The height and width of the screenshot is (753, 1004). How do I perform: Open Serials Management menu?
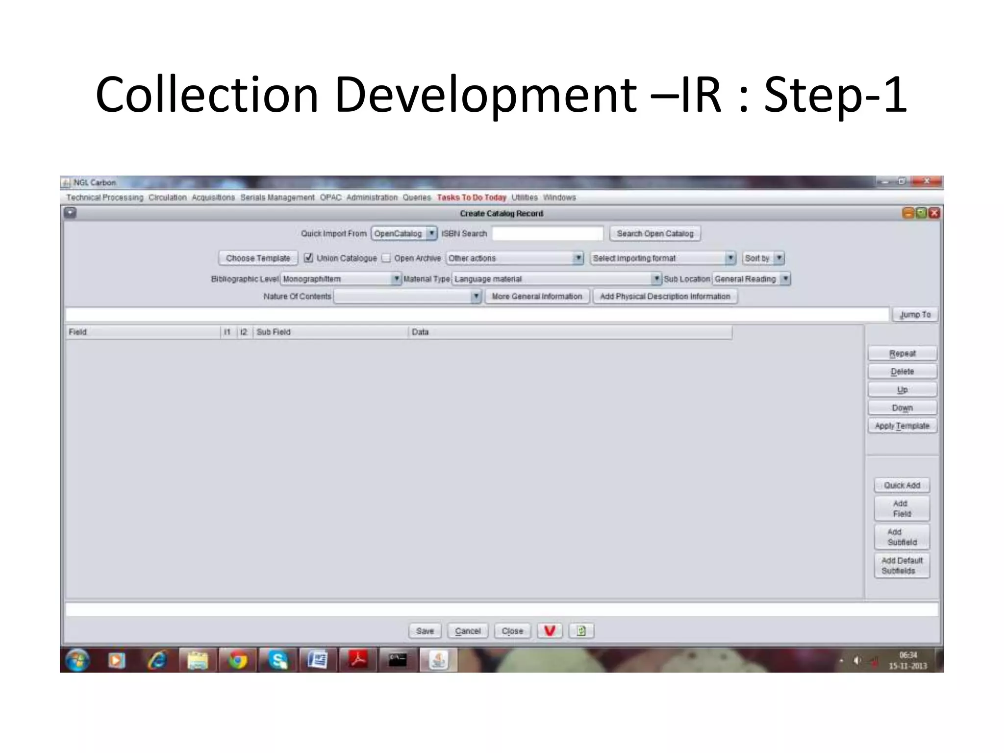point(277,197)
